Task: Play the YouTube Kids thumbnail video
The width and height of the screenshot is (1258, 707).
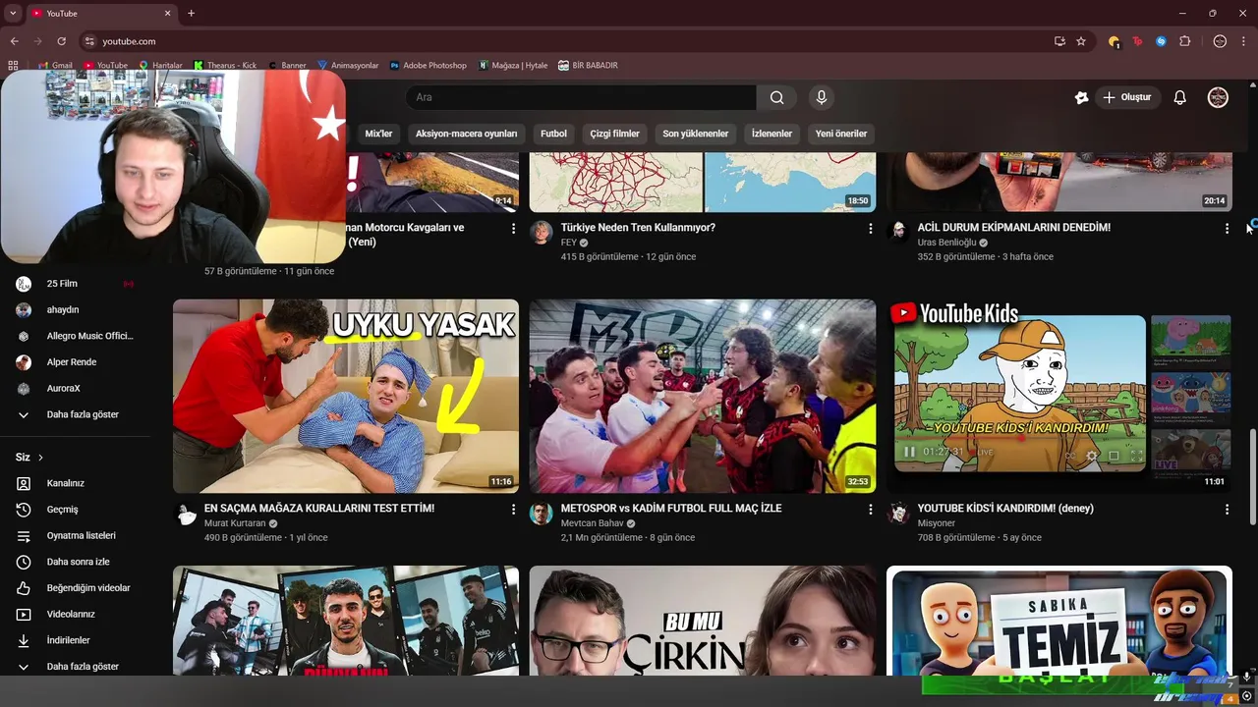Action: click(1059, 396)
